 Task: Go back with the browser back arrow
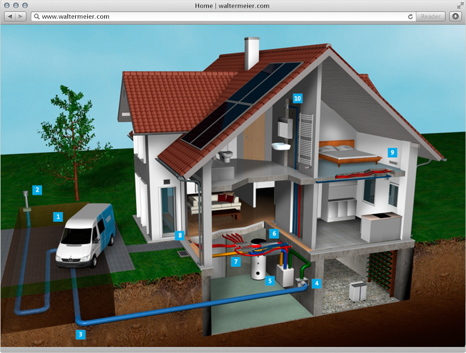pos(10,16)
